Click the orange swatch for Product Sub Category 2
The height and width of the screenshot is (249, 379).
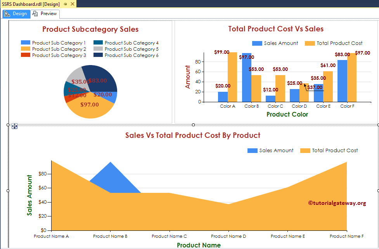coord(26,49)
